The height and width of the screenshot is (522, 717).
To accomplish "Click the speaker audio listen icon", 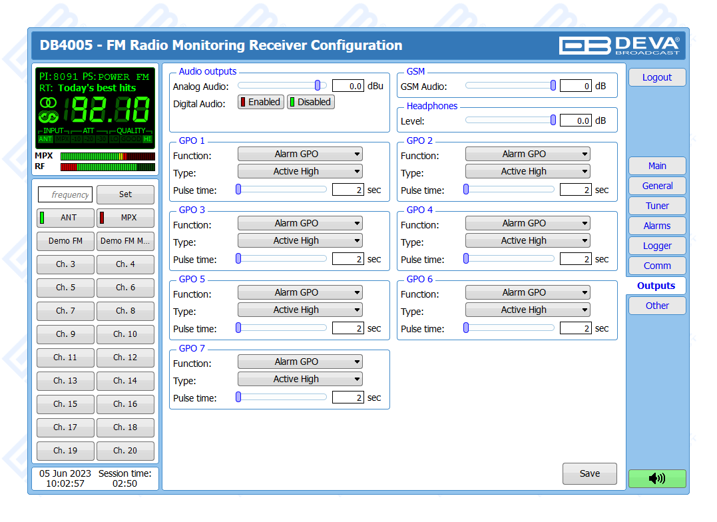I will point(656,478).
